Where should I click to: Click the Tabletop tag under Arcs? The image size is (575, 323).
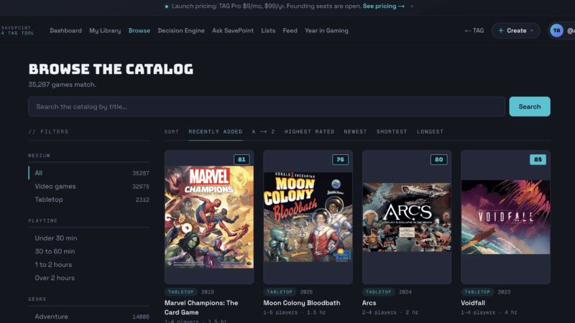pyautogui.click(x=379, y=292)
